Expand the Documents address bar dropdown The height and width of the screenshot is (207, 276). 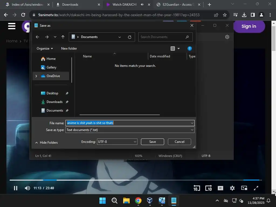click(x=120, y=37)
